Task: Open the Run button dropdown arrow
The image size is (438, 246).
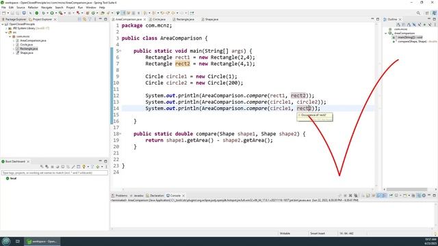Action: 56,13
